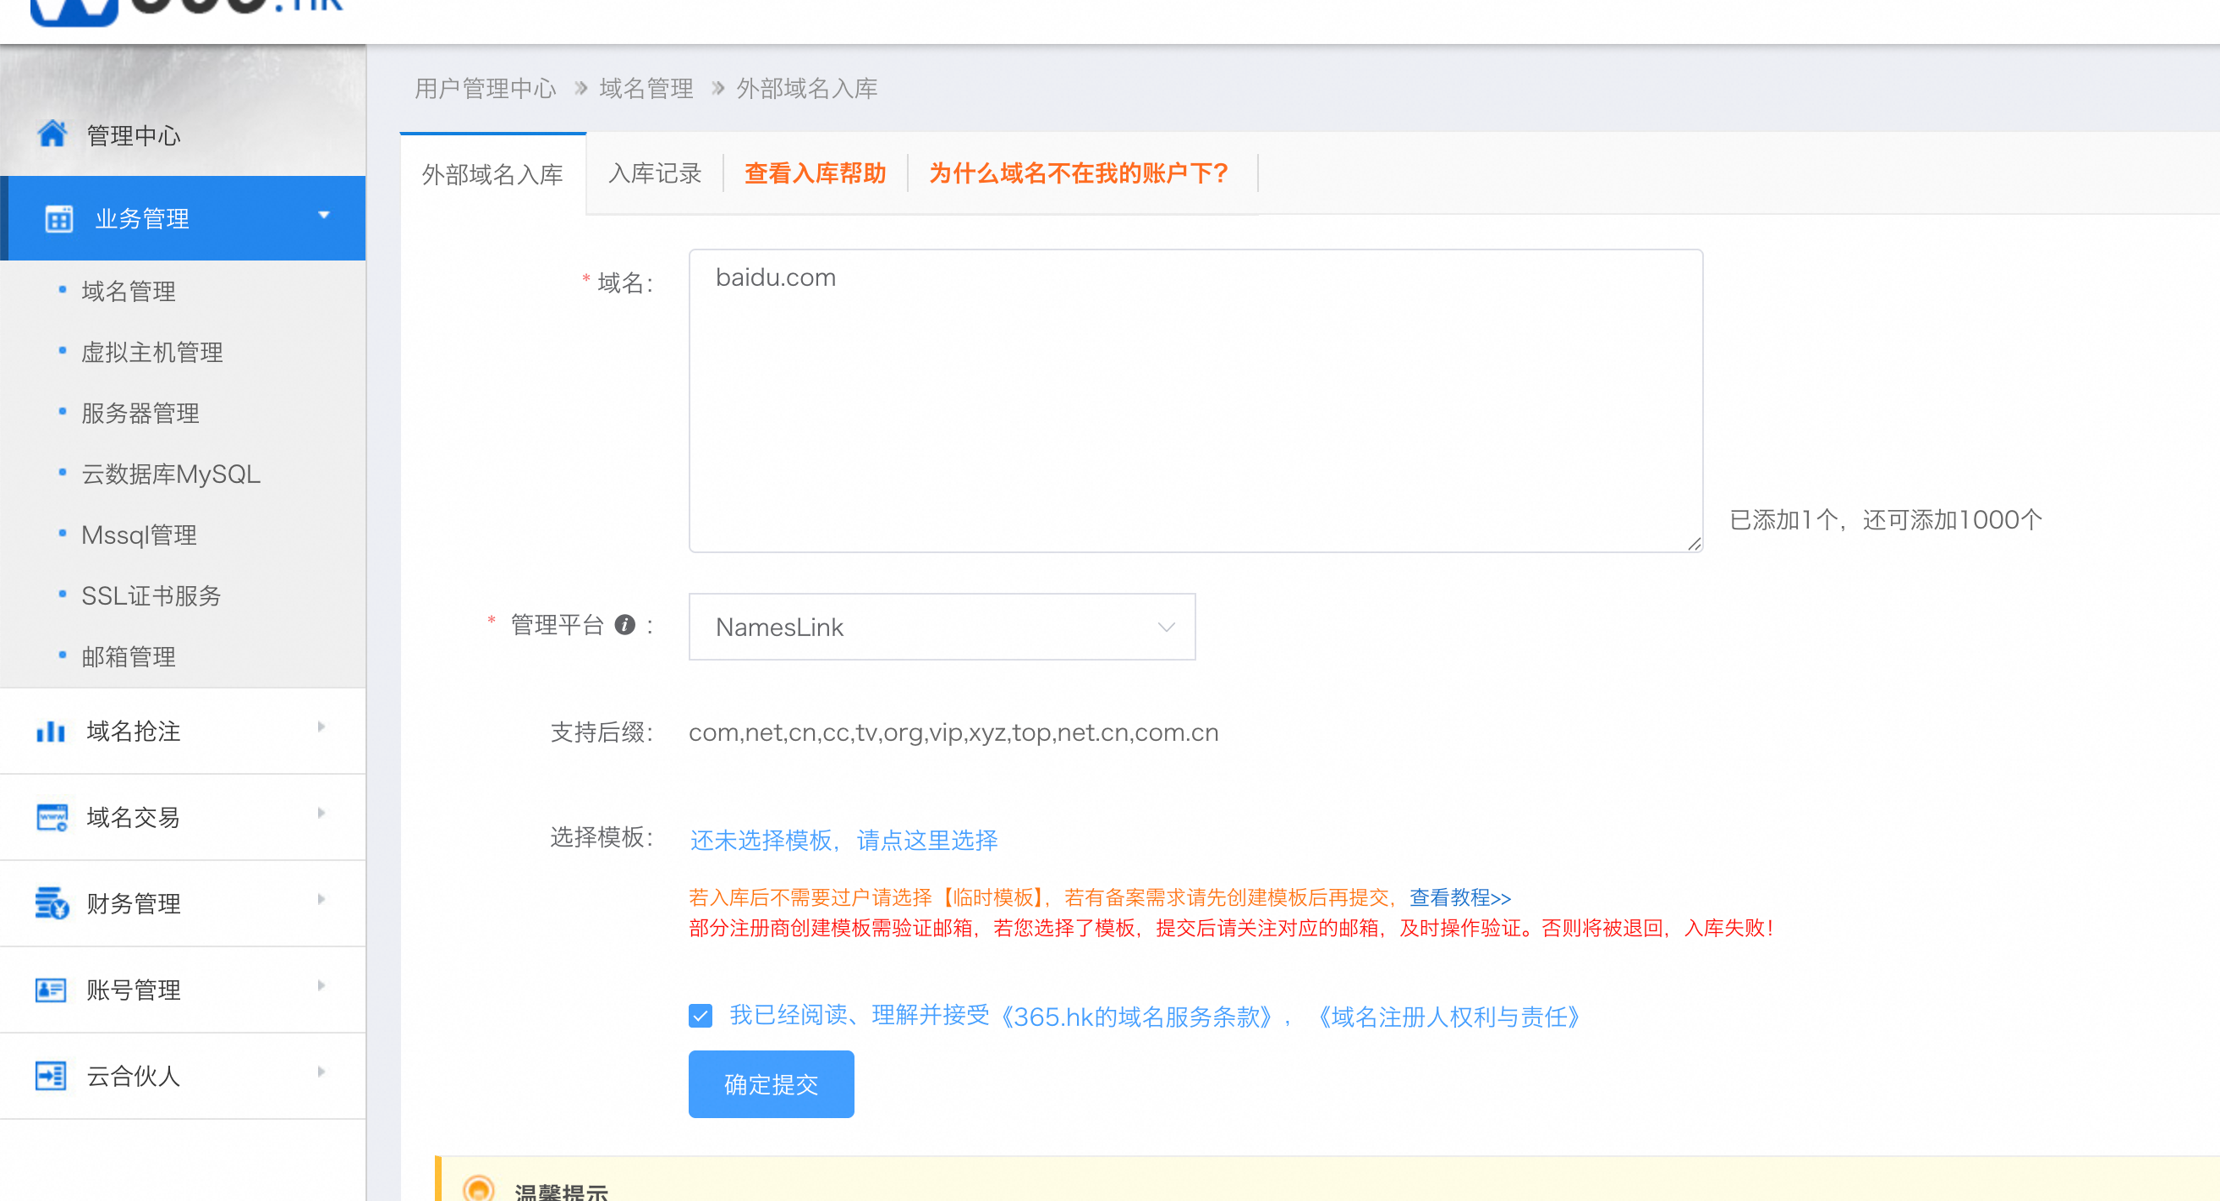
Task: Open 为什么域名不在我的账户下？ tab
Action: point(1079,173)
